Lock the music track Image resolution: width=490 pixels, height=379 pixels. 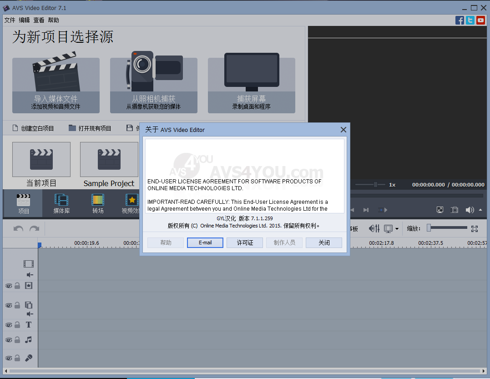tap(17, 339)
